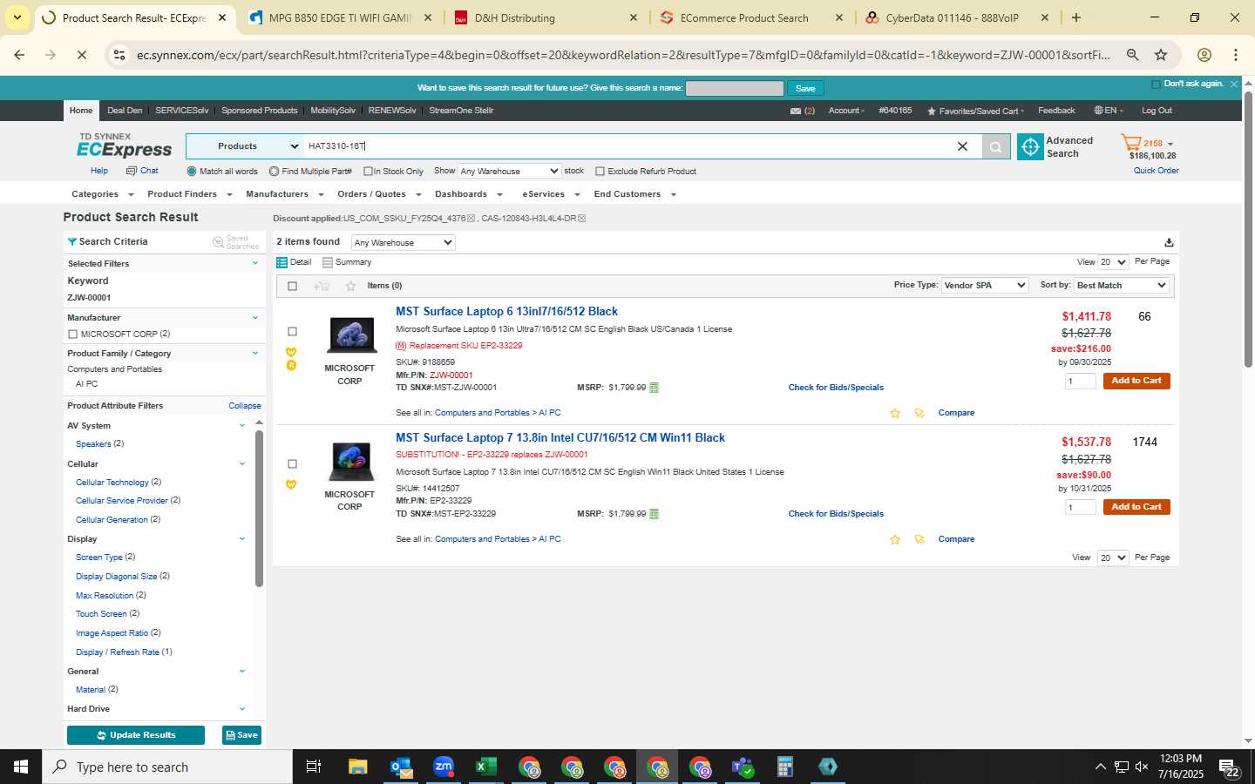The height and width of the screenshot is (784, 1255).
Task: Favorite the Surface Laptop 6 star icon
Action: point(895,413)
